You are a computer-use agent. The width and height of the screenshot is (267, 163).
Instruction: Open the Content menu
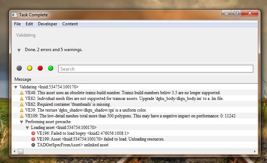click(70, 24)
